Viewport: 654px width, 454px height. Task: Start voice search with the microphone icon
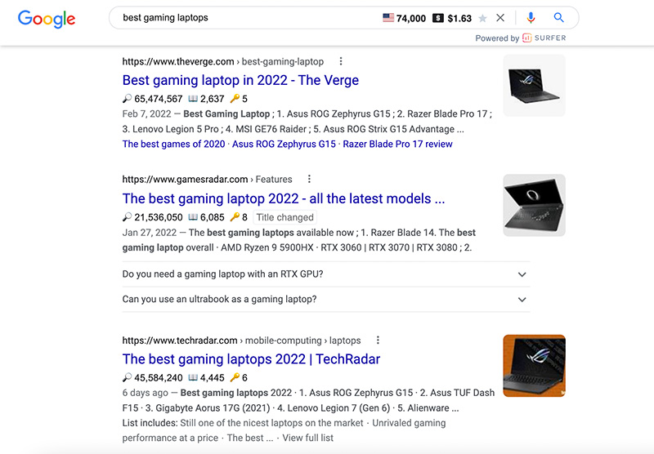click(x=531, y=17)
